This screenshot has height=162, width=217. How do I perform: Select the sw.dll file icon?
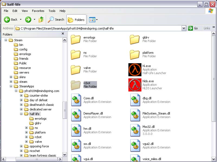[x=76, y=145]
